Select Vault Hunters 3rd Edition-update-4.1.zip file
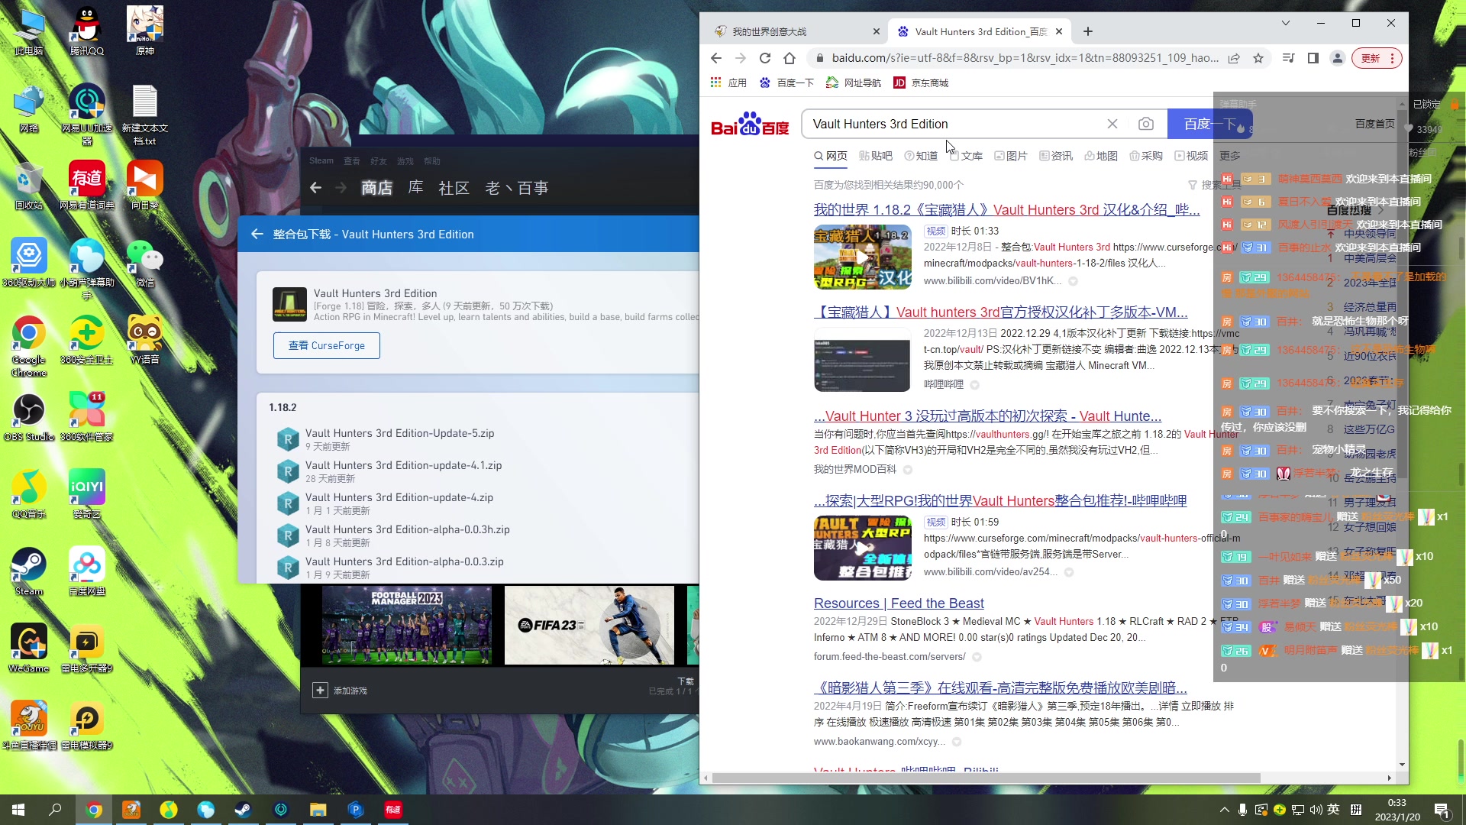This screenshot has height=825, width=1466. pos(403,465)
